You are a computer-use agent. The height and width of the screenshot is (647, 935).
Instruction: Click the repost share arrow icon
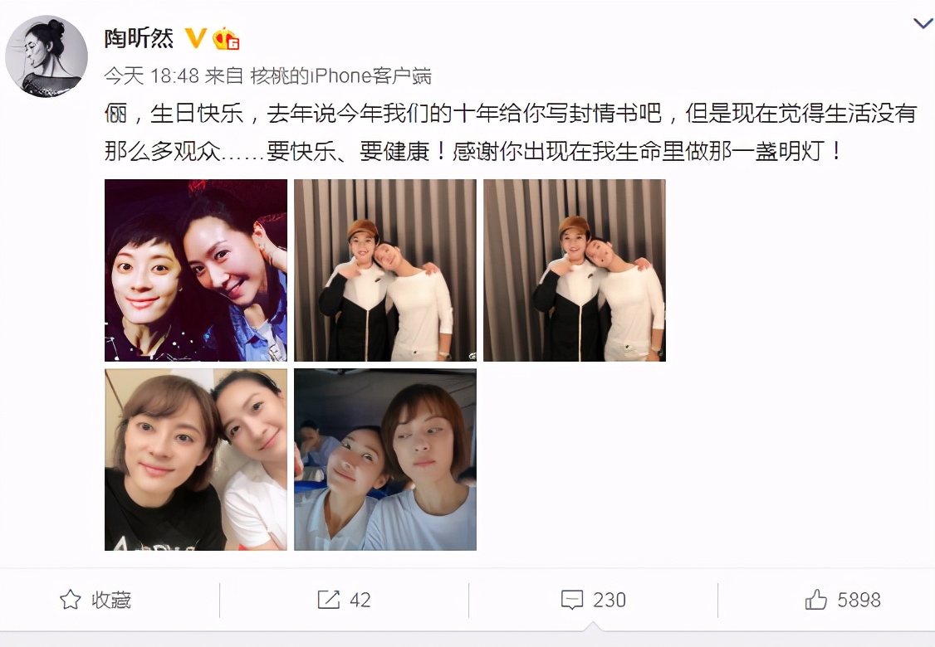pos(329,600)
